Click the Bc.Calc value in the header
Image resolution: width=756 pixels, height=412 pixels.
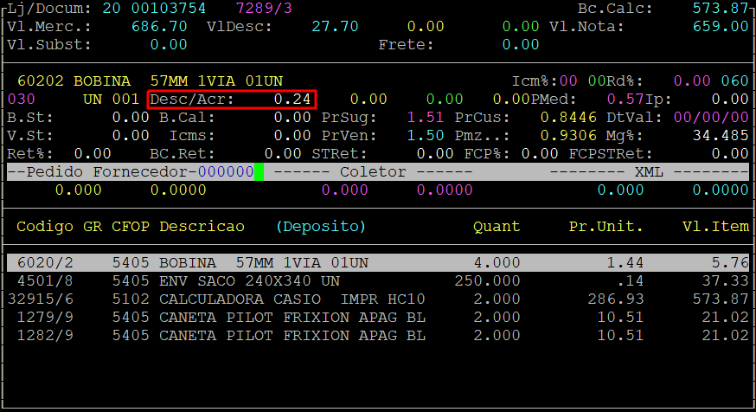721,8
